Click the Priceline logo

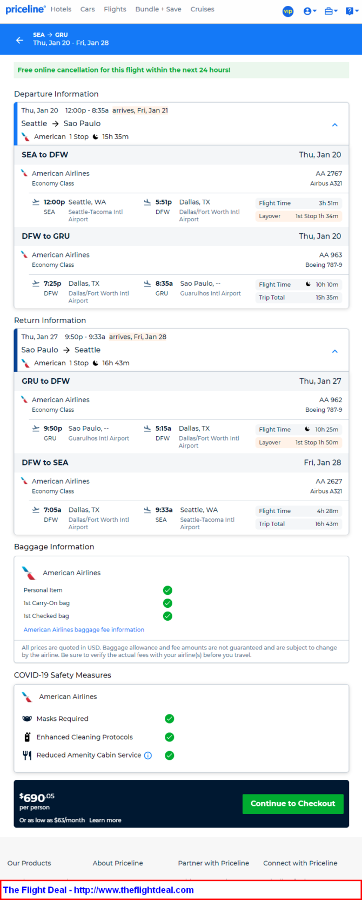[x=25, y=9]
